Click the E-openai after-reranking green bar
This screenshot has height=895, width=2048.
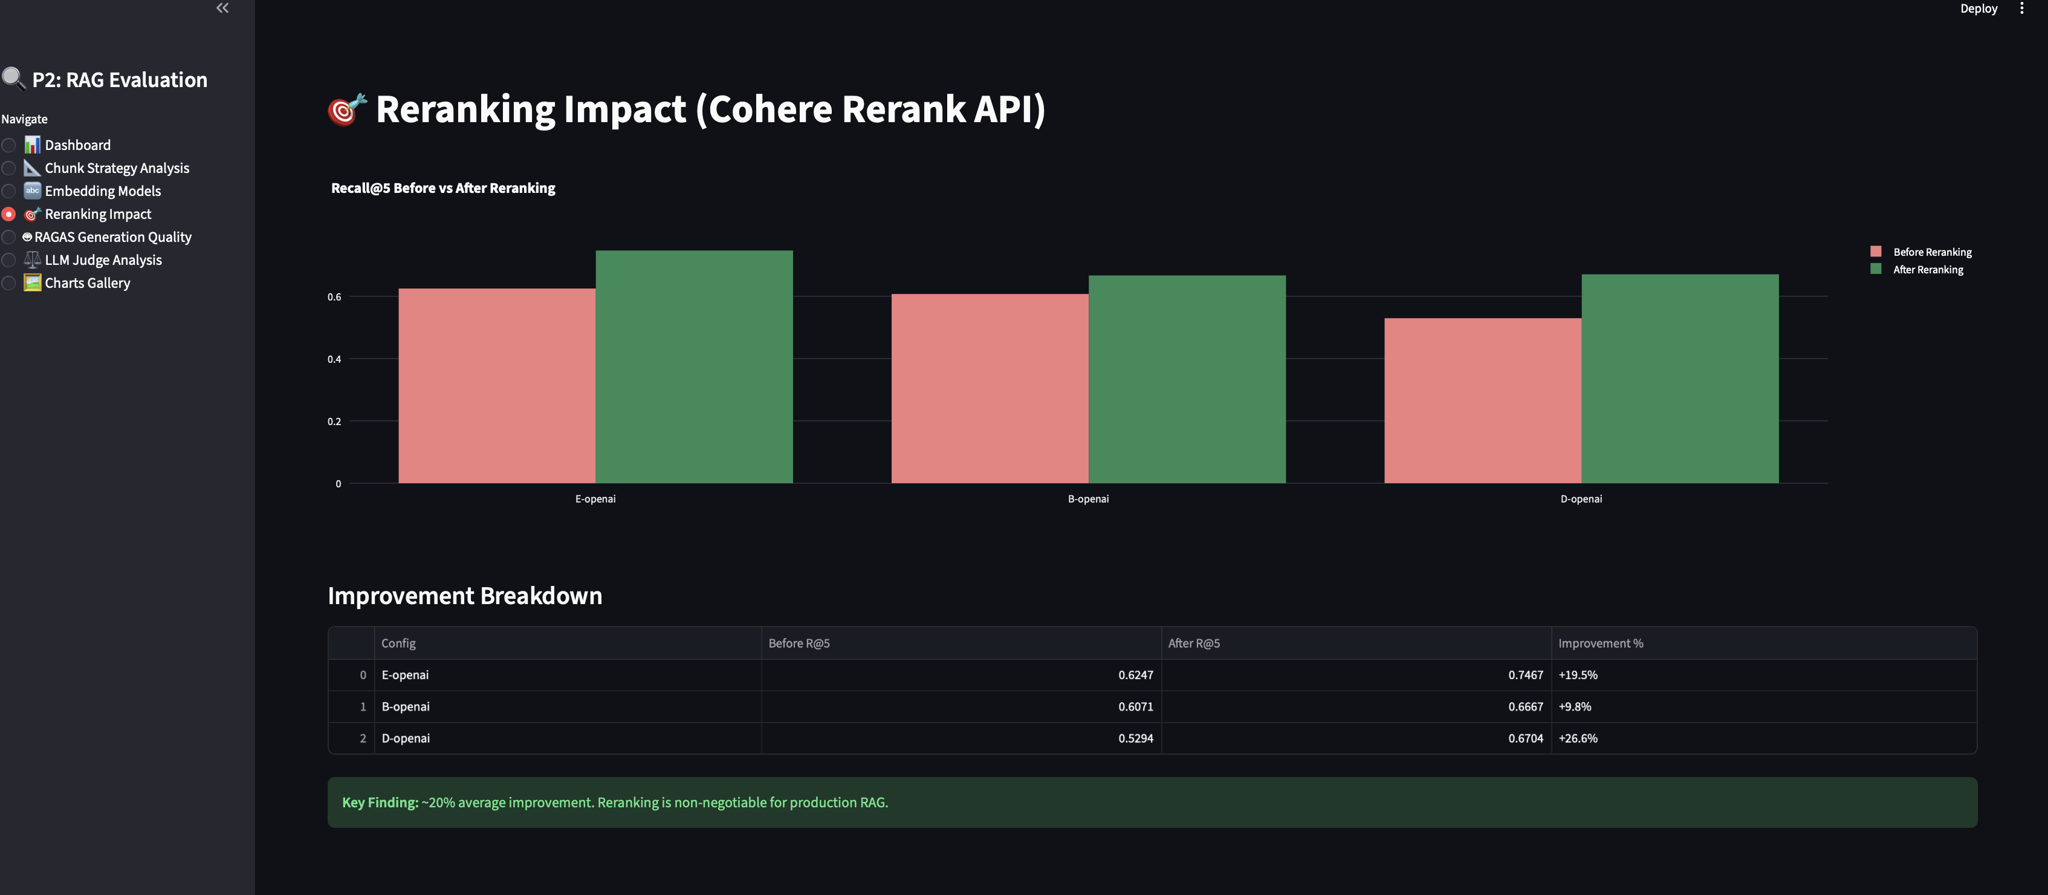[x=694, y=366]
